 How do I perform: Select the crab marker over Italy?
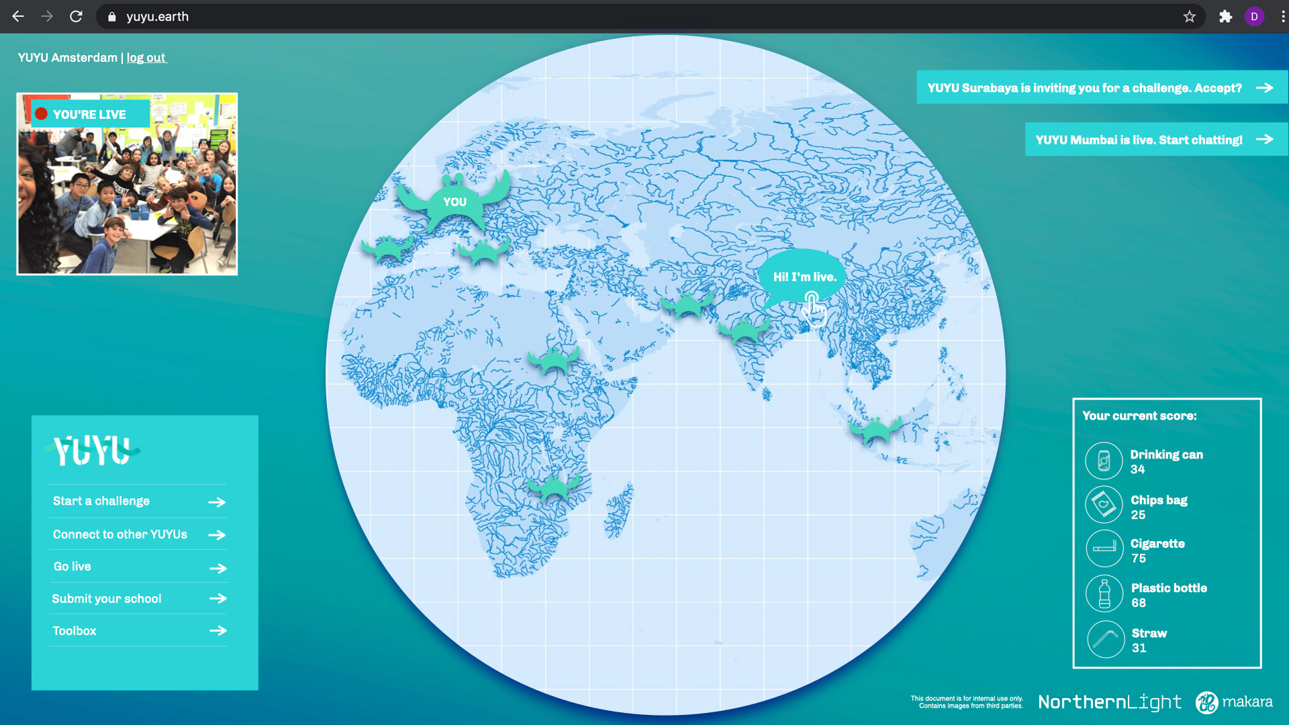tap(483, 252)
